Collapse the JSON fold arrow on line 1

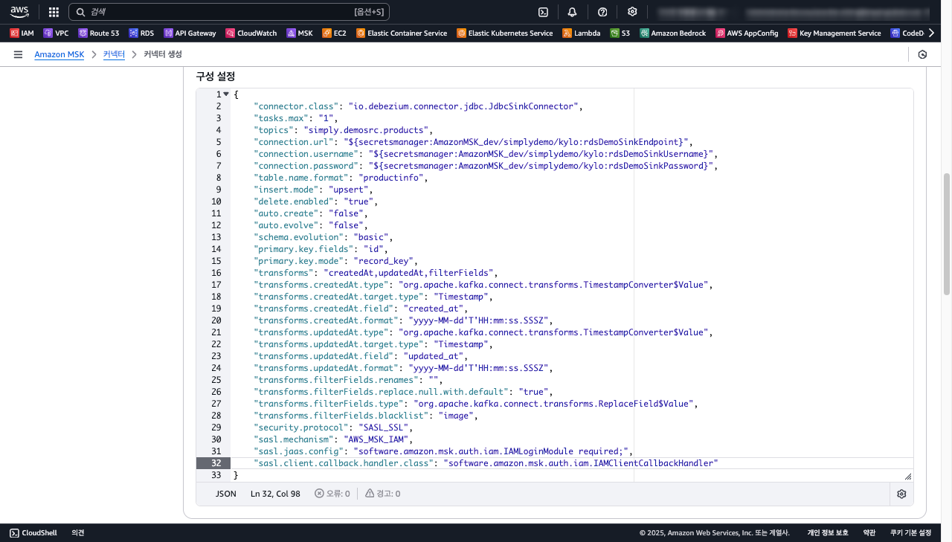coord(226,94)
